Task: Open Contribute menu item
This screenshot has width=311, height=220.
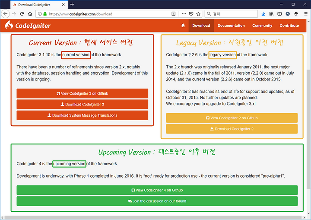Action: point(289,26)
